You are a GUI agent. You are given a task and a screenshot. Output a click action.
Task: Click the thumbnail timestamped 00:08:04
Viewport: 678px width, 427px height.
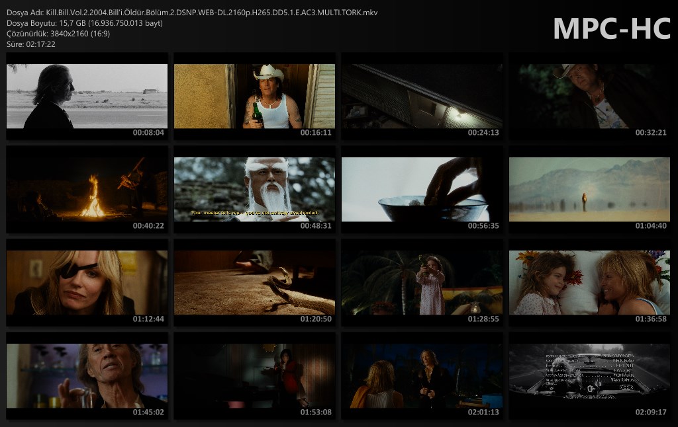tap(87, 97)
